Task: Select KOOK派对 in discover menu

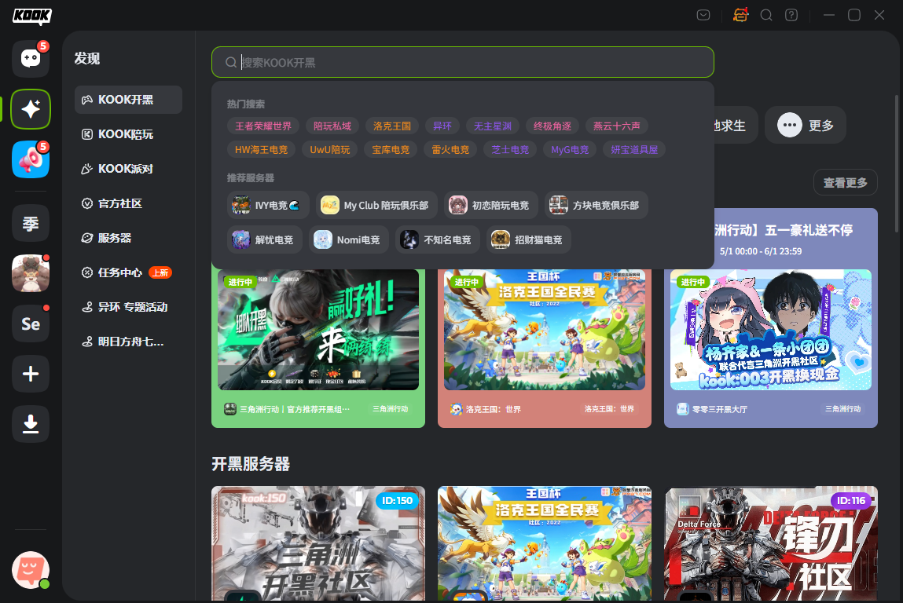Action: coord(128,169)
